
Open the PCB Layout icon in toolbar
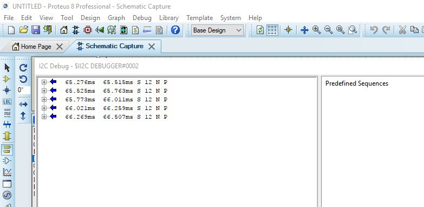click(x=88, y=30)
